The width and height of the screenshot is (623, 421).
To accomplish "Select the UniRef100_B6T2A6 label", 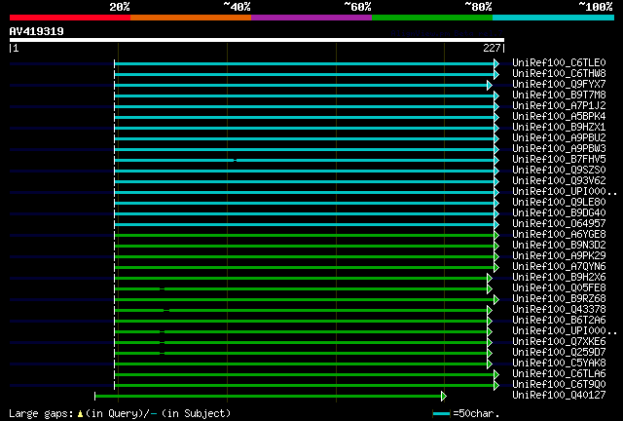I will tap(559, 321).
